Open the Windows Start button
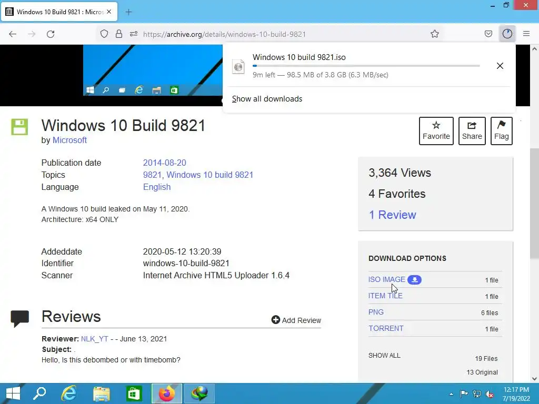 point(13,393)
